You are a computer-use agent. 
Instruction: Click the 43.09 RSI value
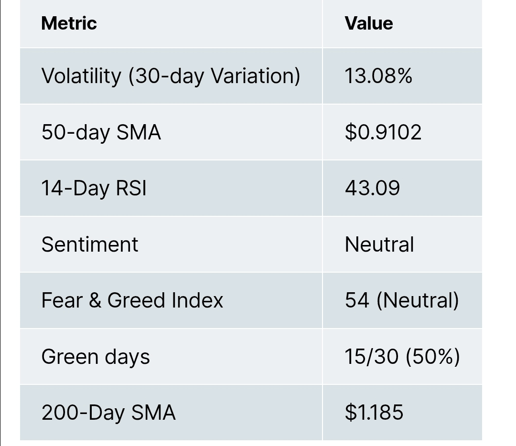point(372,188)
